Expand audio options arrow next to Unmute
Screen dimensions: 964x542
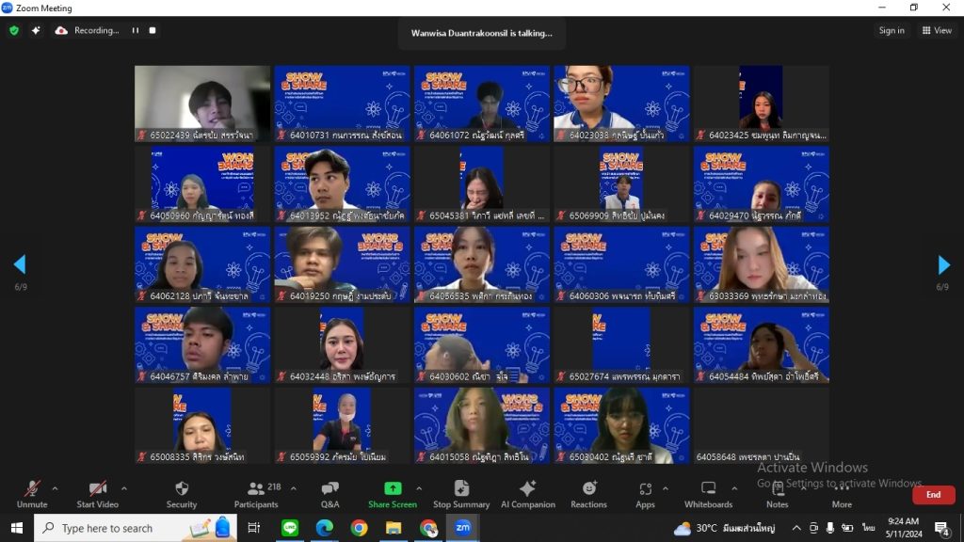(x=55, y=489)
